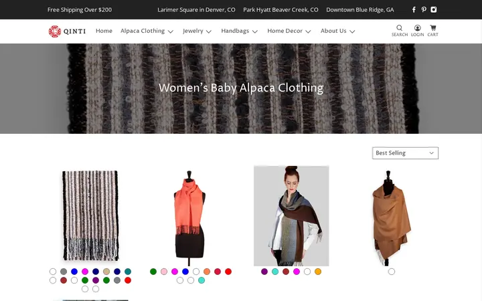Pick teal swatch under striped scarf
Viewport: 482px width, 301px height.
(x=128, y=272)
